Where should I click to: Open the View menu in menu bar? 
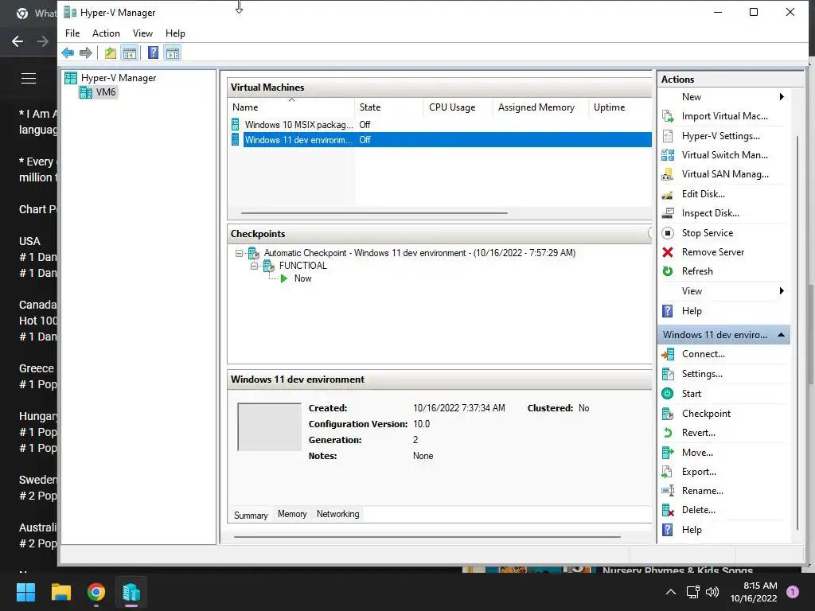(142, 33)
